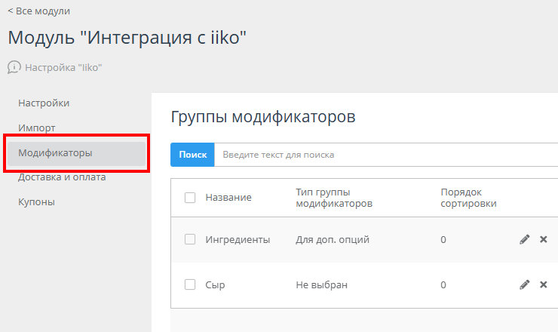This screenshot has width=558, height=332.
Task: Remove the Сыр group with X icon
Action: coord(543,284)
